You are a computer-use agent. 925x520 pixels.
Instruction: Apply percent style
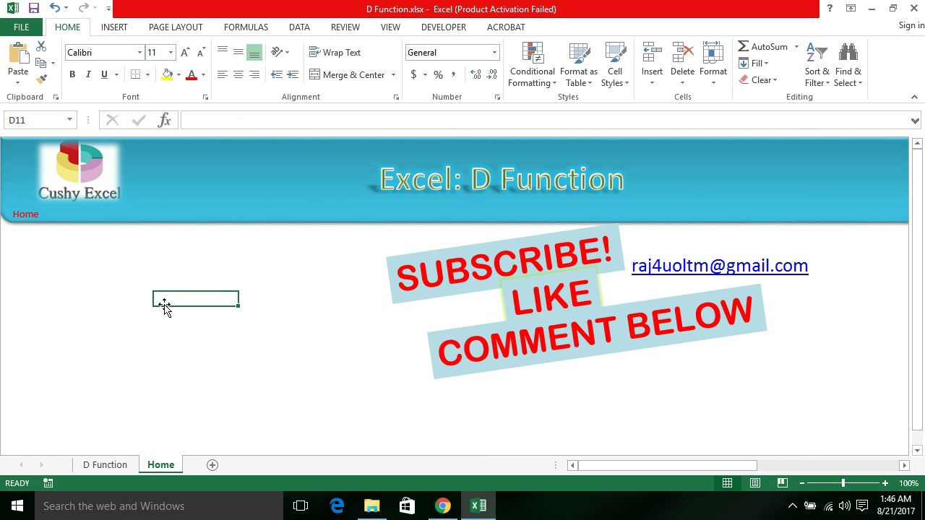[x=438, y=74]
